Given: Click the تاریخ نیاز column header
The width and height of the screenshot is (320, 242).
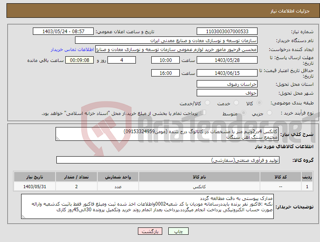Looking at the screenshot, I should (34, 177).
